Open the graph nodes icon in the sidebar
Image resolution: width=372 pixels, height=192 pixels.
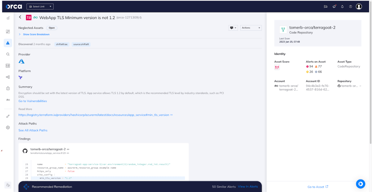pyautogui.click(x=8, y=77)
